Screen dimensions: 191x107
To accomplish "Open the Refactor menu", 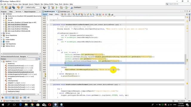I will point(37,4).
